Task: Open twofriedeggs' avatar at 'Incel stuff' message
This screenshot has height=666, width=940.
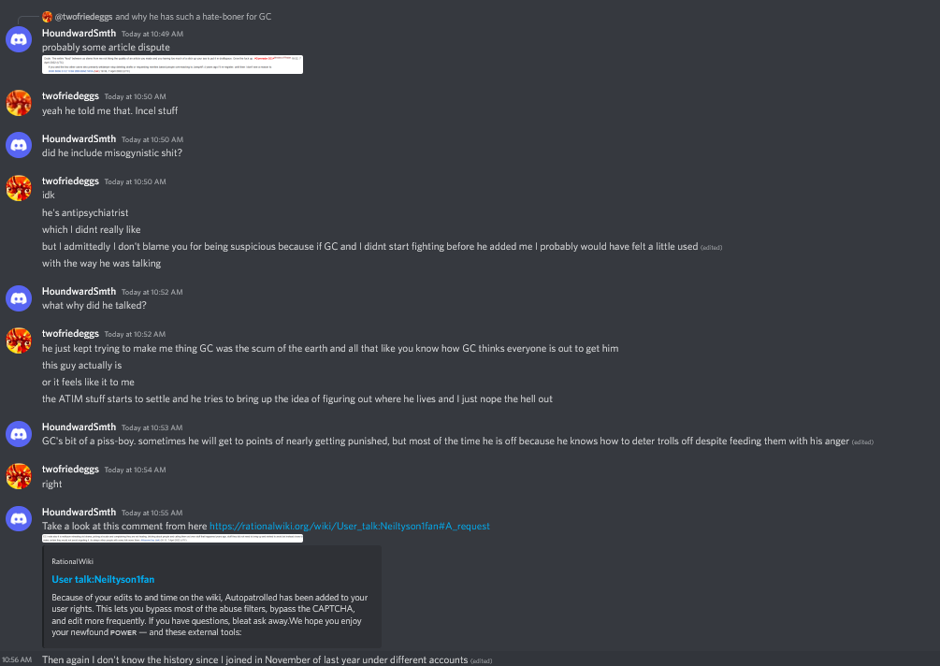Action: coord(19,103)
